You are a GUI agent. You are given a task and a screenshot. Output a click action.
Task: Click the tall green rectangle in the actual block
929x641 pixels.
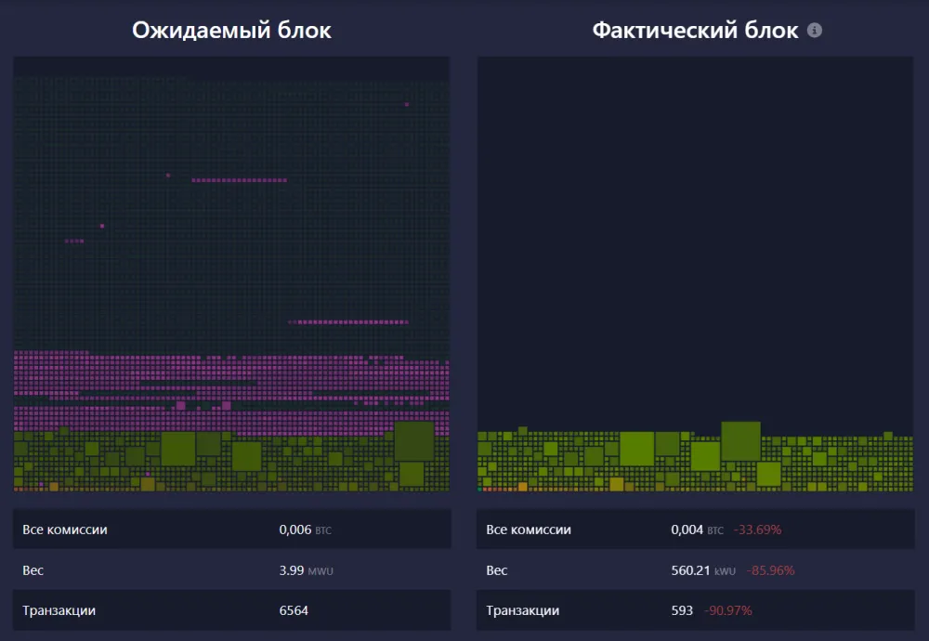(x=740, y=441)
